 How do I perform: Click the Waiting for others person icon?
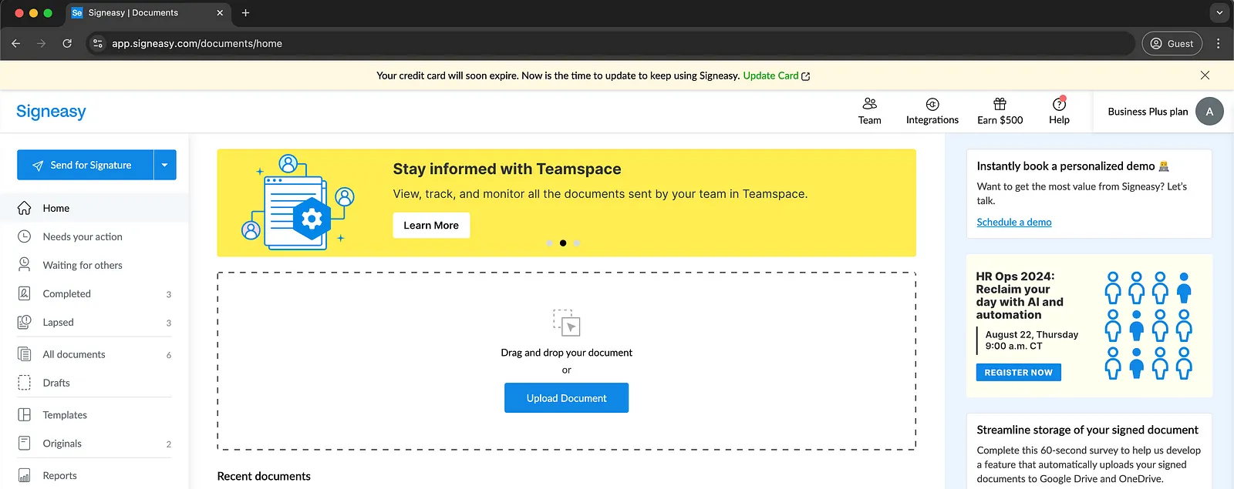(25, 265)
